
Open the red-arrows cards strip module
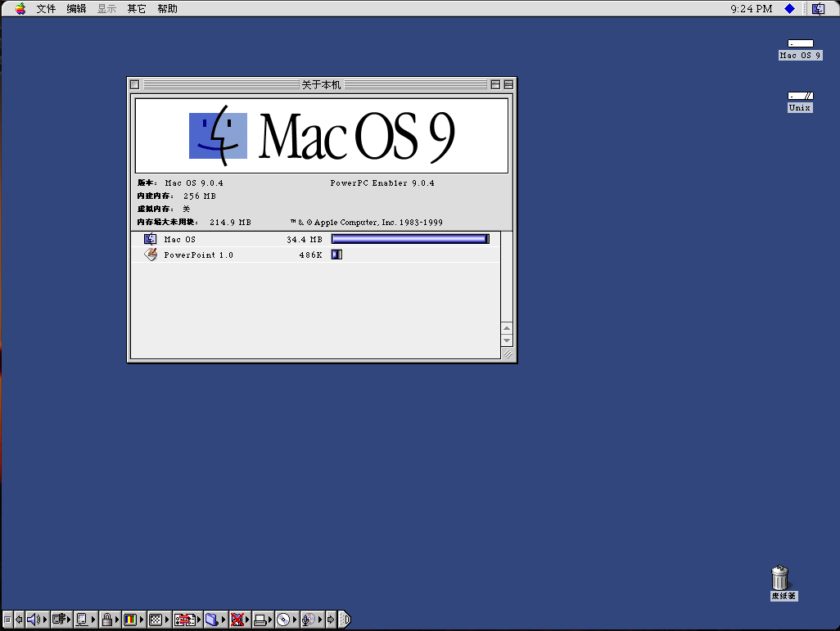click(x=187, y=620)
